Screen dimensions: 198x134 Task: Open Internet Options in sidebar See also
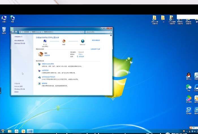point(18,86)
